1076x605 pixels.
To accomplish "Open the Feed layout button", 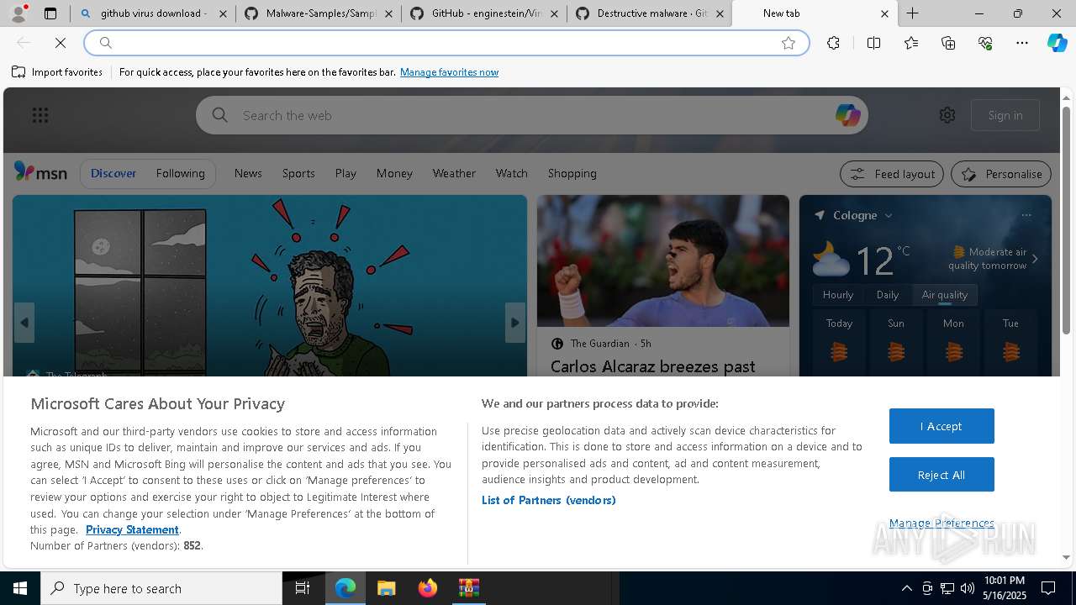I will pyautogui.click(x=893, y=174).
